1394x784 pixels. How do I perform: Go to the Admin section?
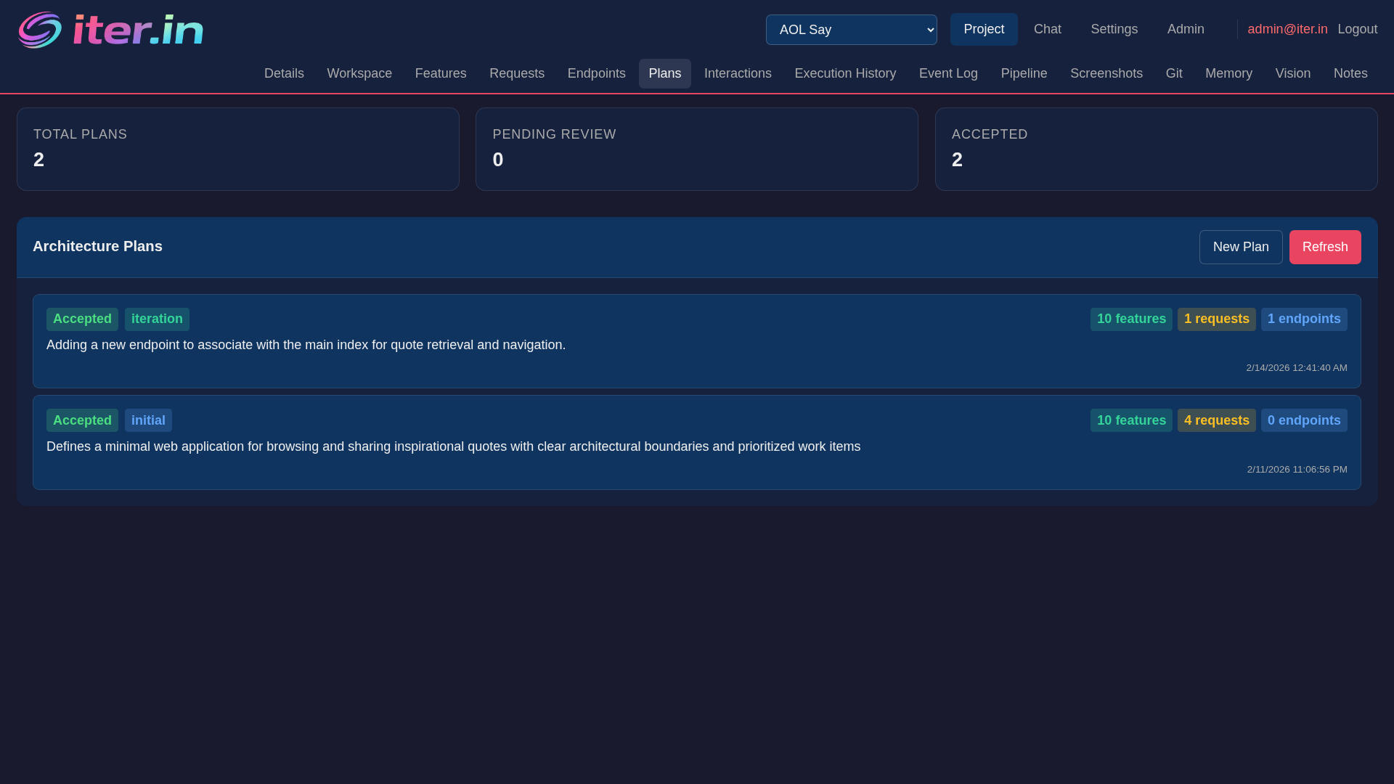pyautogui.click(x=1185, y=29)
